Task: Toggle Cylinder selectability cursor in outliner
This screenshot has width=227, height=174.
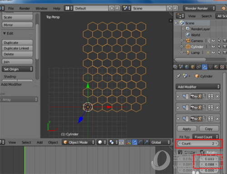Action: (x=219, y=46)
